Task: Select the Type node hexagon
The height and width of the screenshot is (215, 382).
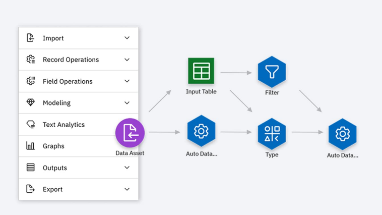Action: point(272,134)
